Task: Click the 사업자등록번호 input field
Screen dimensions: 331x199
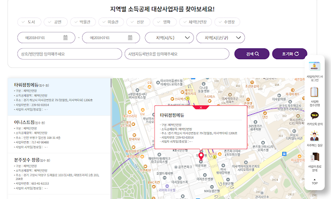Action: tap(177, 54)
